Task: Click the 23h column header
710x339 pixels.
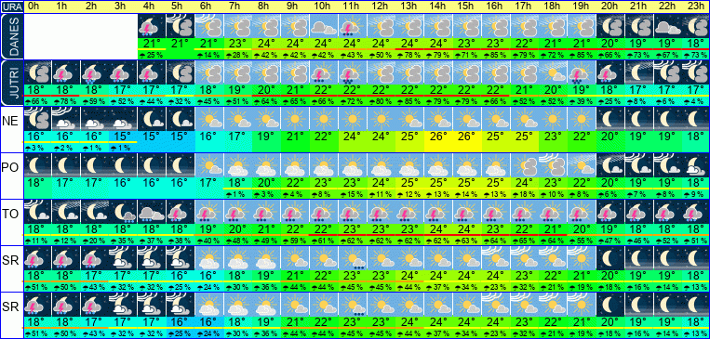Action: (x=696, y=7)
